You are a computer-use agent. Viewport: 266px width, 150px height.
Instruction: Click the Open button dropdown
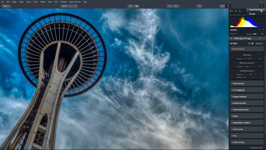(6, 6)
